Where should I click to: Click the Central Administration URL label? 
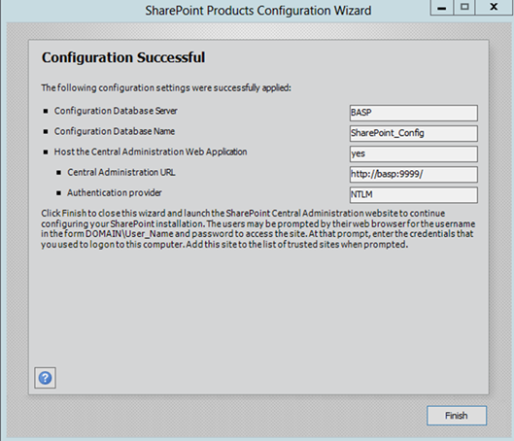(x=121, y=172)
